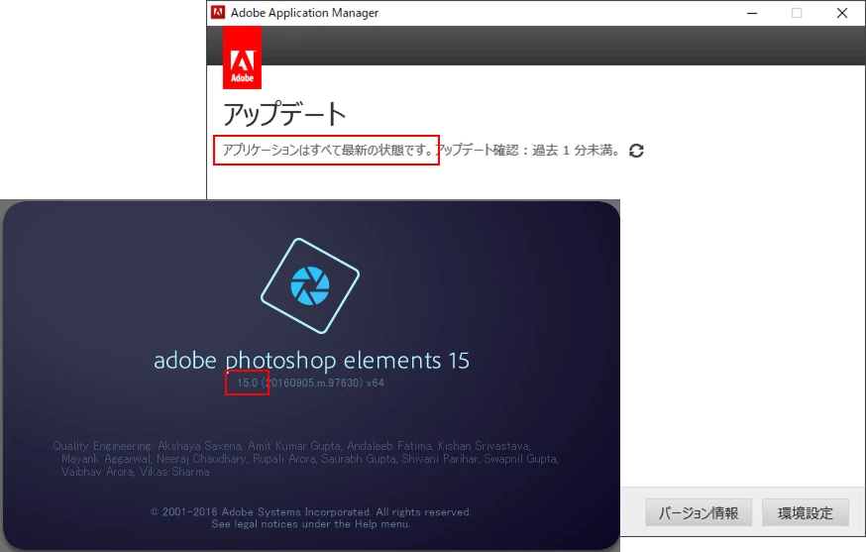Click the アップデート heading
Viewport: 866px width, 552px height.
284,114
